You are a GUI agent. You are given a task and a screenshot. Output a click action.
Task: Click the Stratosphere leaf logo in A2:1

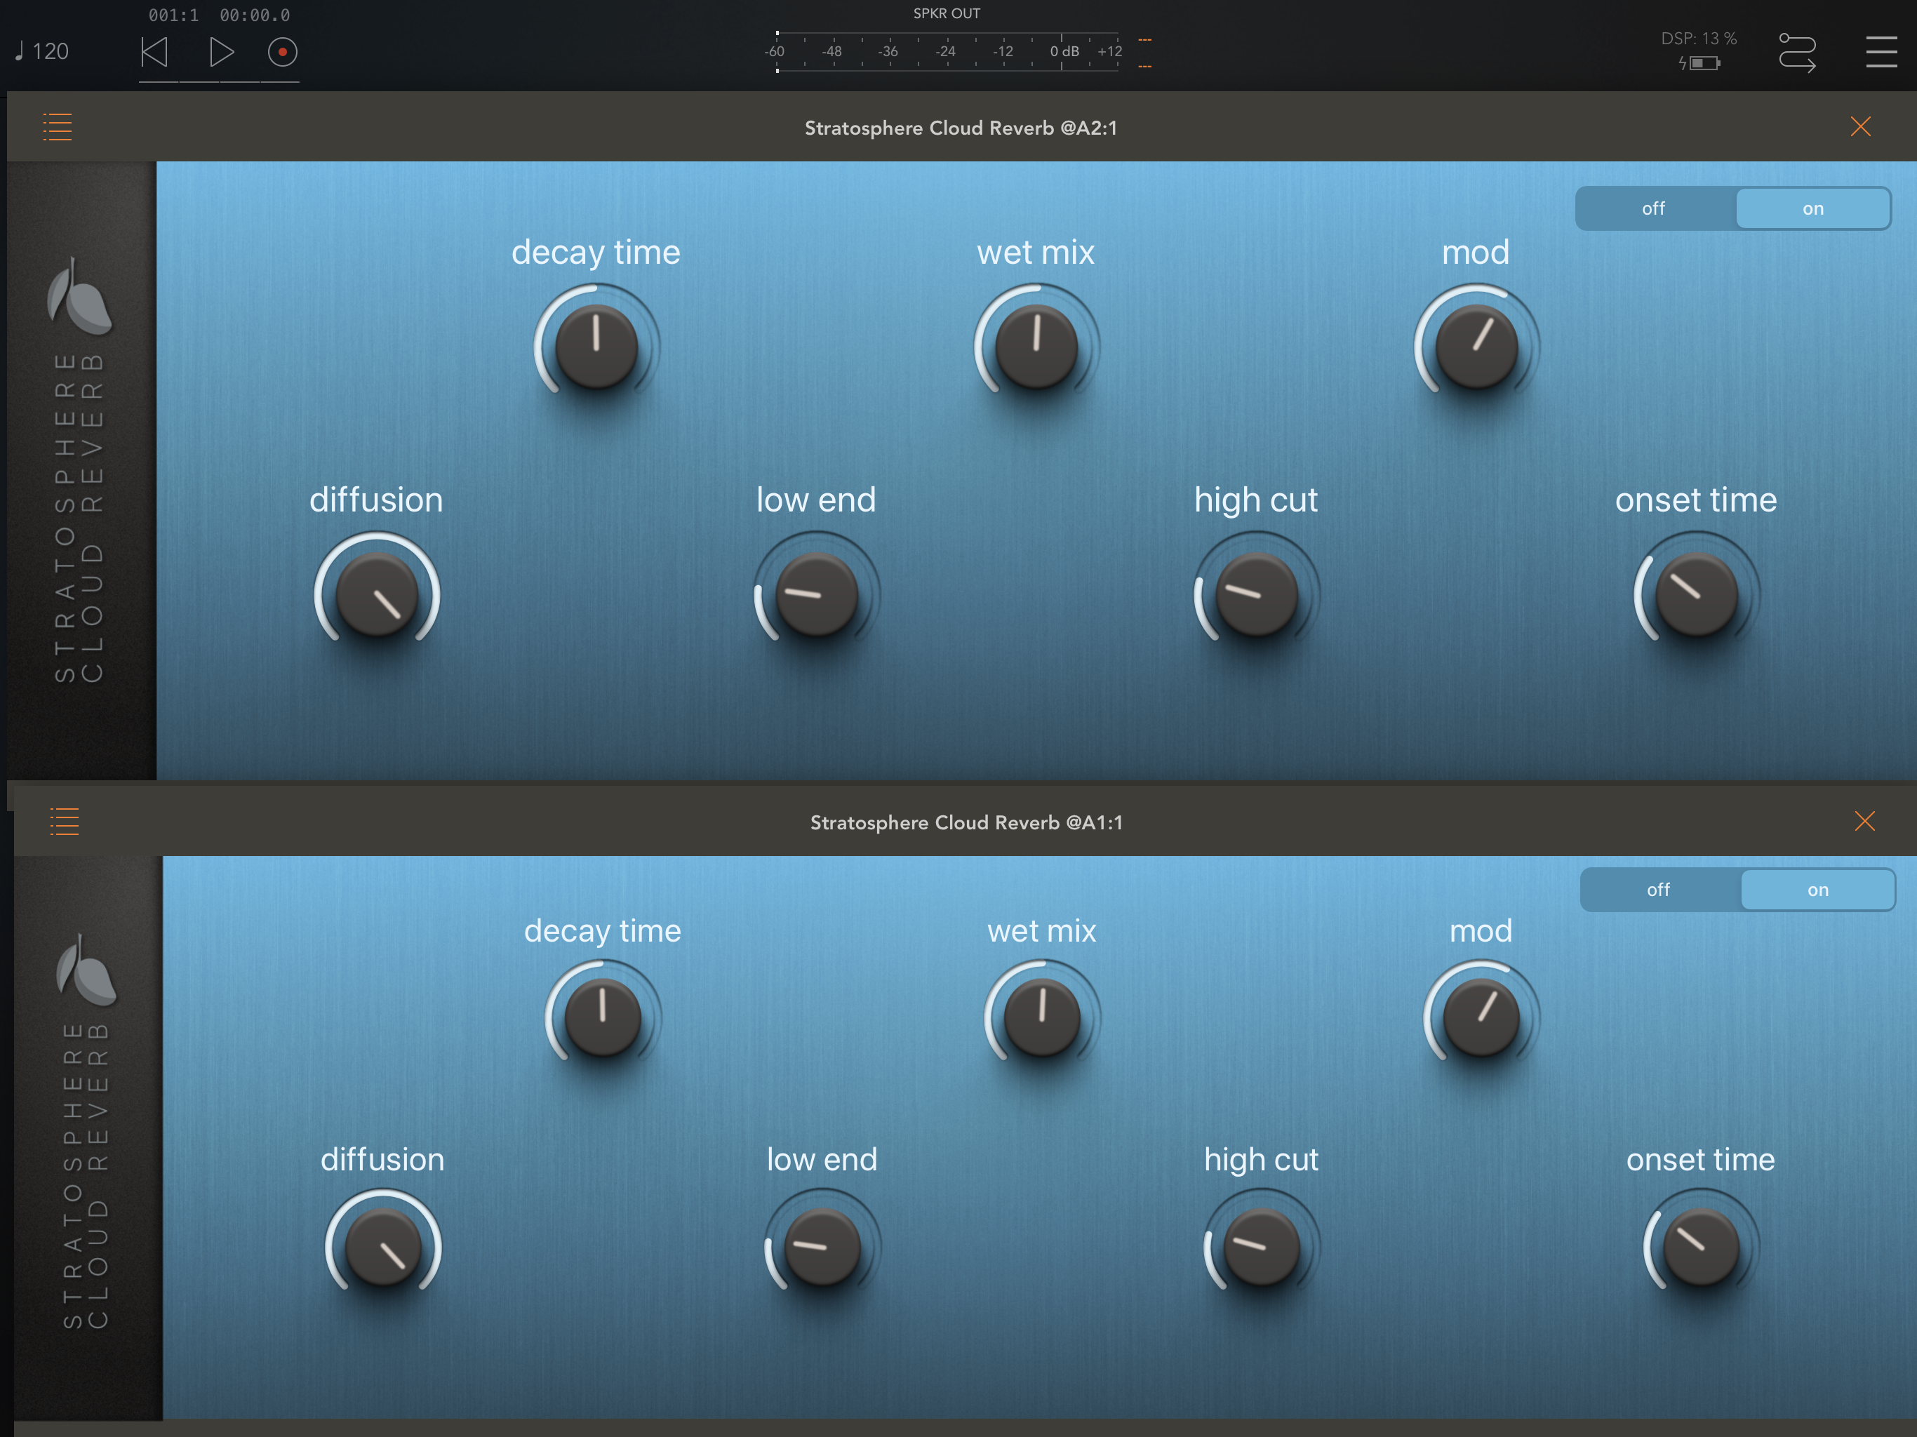coord(79,296)
